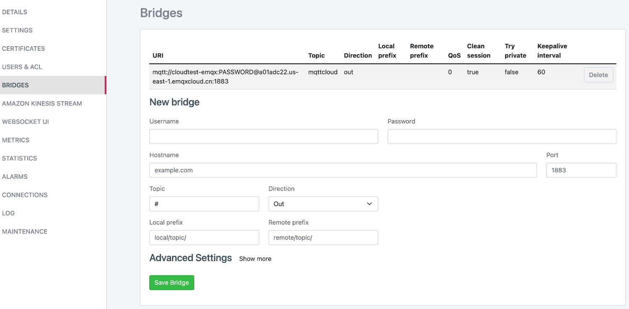Select the Bridges sidebar item
Viewport: 629px width, 309px height.
coord(16,85)
